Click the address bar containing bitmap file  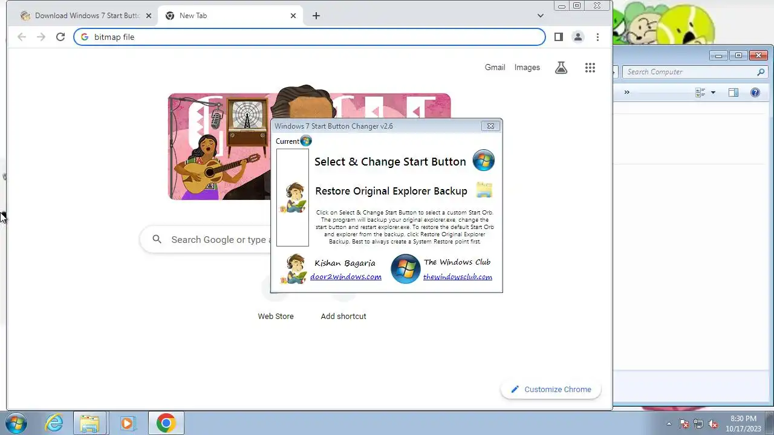310,37
